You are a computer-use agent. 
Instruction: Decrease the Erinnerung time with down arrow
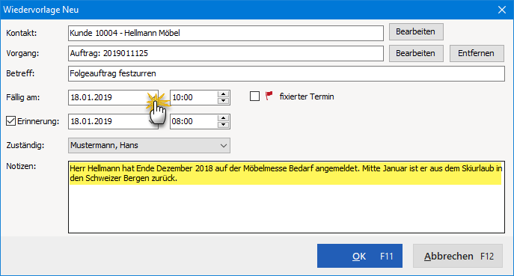[x=223, y=125]
